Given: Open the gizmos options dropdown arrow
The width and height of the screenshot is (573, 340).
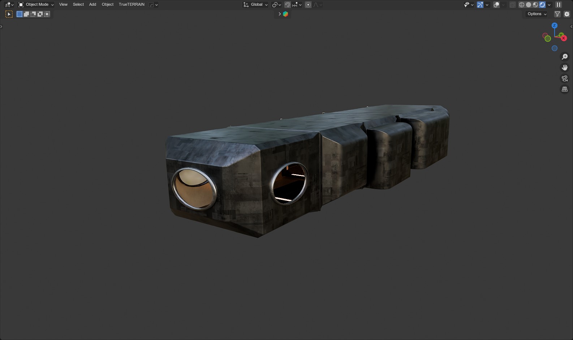Looking at the screenshot, I should (487, 5).
